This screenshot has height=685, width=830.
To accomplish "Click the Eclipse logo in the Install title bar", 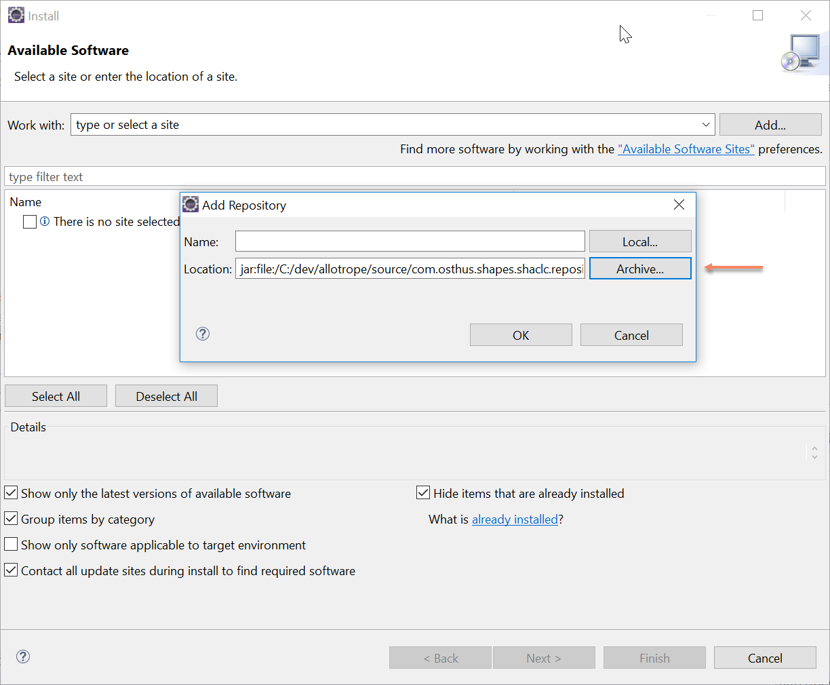I will (16, 14).
